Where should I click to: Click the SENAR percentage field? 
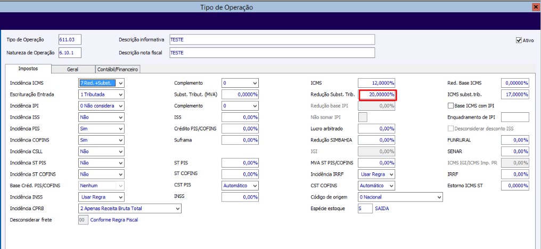pos(515,152)
